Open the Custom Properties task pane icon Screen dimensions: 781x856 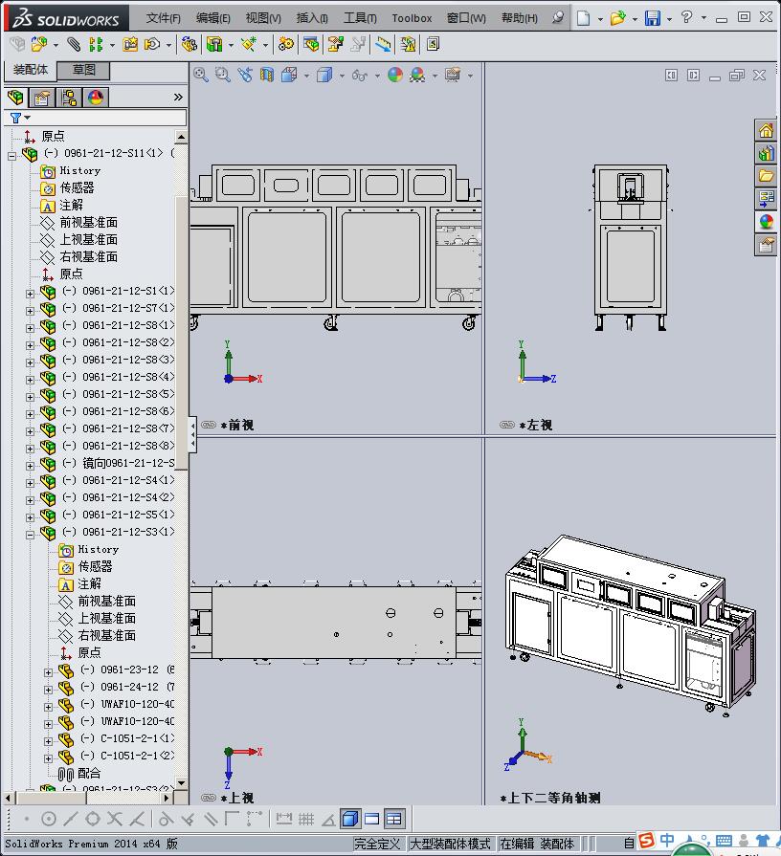click(x=766, y=245)
